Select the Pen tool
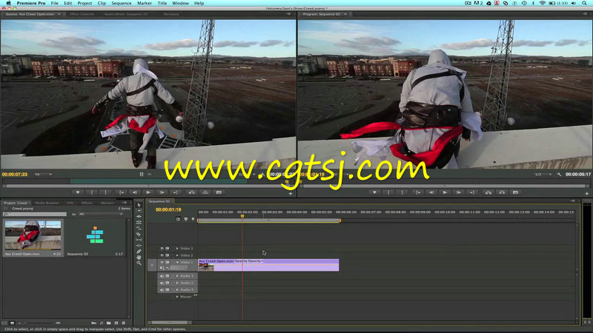The width and height of the screenshot is (593, 333). tap(139, 252)
